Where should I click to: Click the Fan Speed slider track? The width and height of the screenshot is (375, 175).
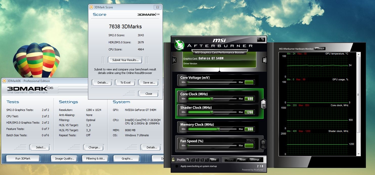click(212, 146)
